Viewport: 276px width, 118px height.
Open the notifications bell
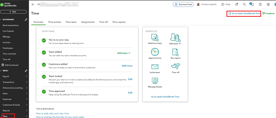pyautogui.click(x=252, y=4)
